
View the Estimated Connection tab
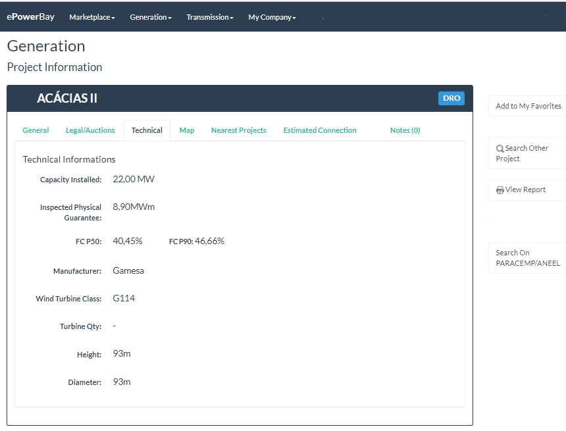point(320,130)
